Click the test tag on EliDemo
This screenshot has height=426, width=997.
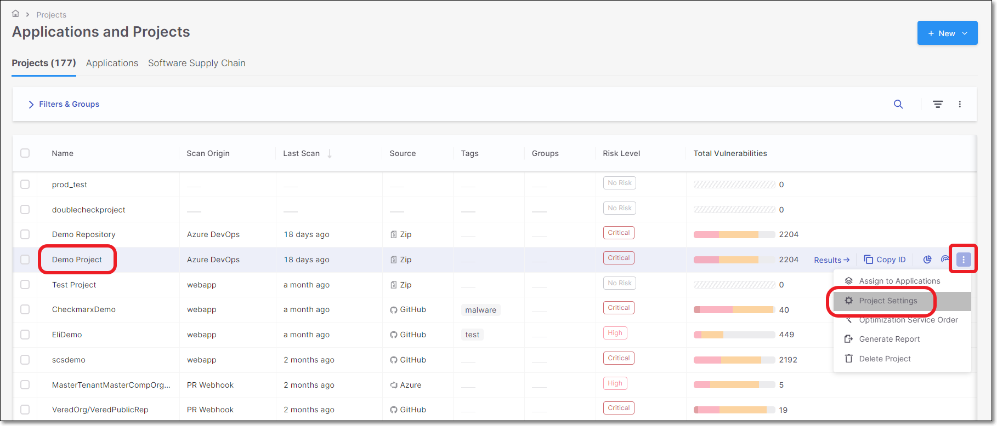(x=472, y=335)
